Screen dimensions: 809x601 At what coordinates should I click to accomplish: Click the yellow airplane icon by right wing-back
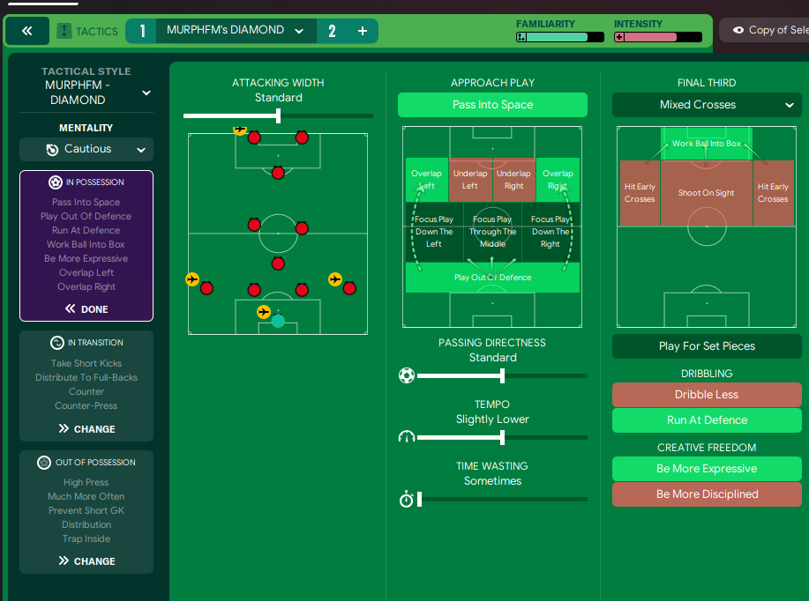pyautogui.click(x=335, y=279)
